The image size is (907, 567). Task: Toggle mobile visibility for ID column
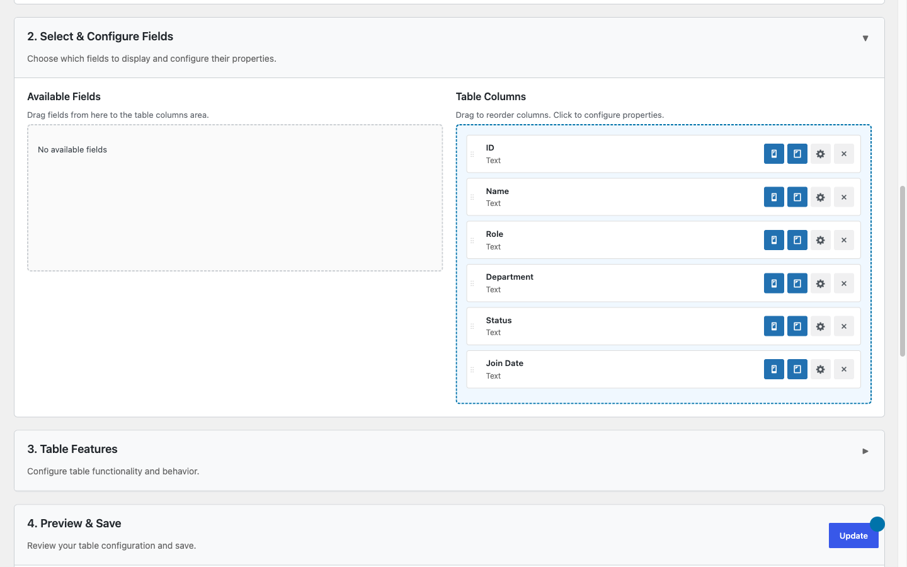click(x=773, y=154)
